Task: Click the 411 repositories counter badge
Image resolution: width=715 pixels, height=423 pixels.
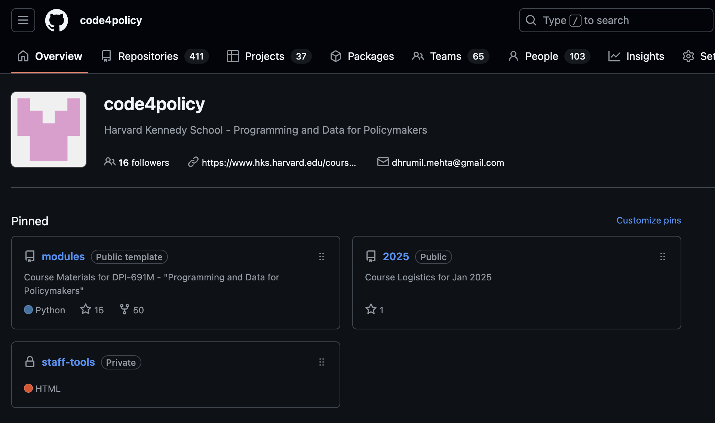Action: (x=196, y=56)
